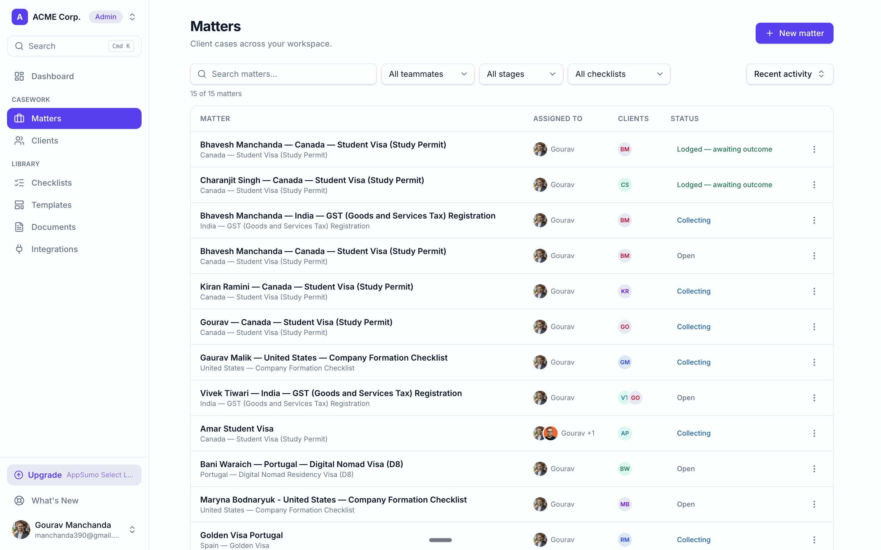The width and height of the screenshot is (881, 550).
Task: Open What's New
Action: 74,501
